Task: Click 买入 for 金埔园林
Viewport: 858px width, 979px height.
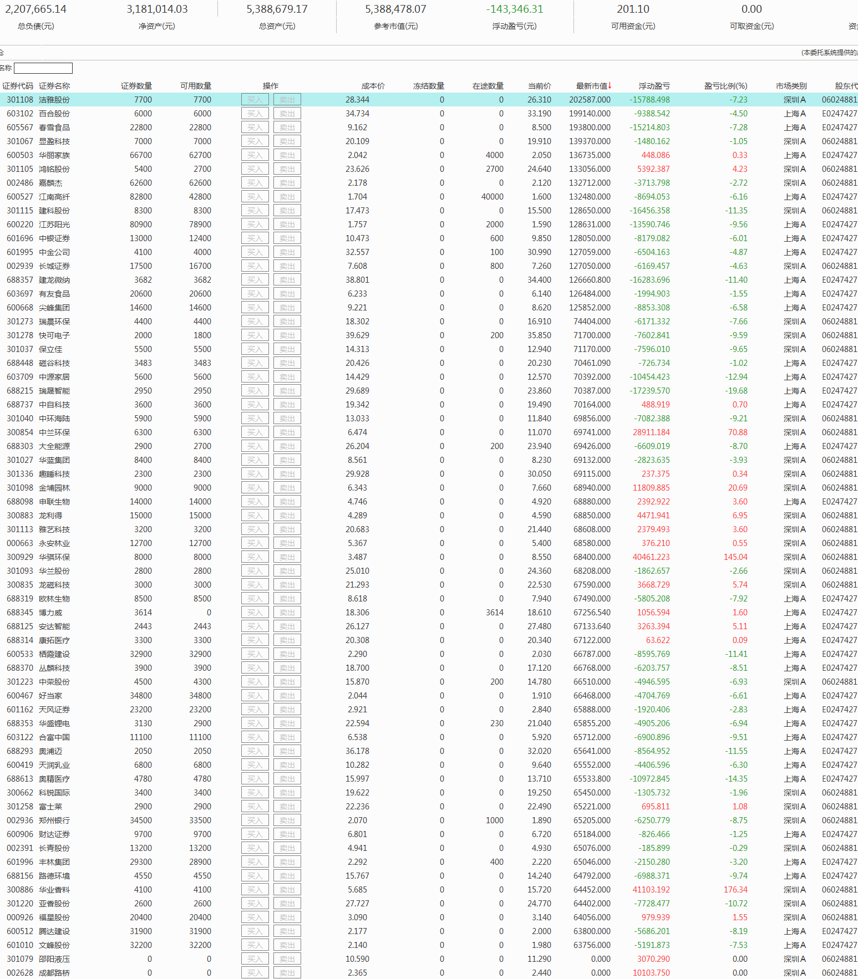Action: [255, 488]
